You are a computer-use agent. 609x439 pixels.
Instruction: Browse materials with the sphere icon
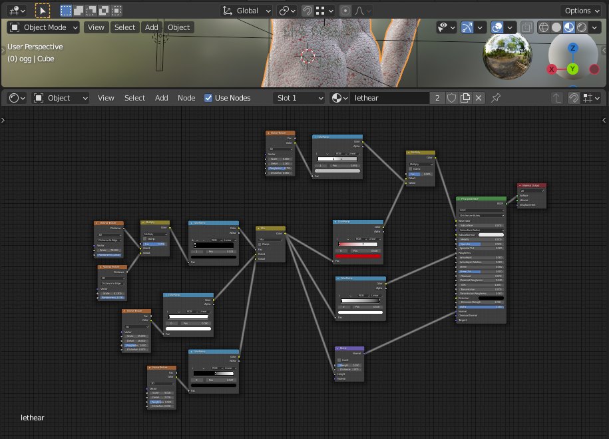[340, 98]
